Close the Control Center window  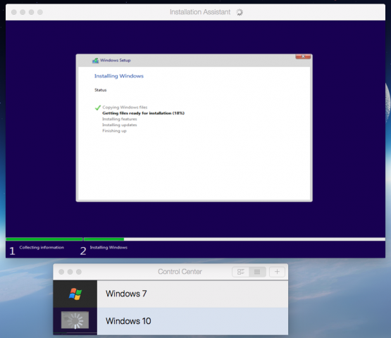pos(61,272)
